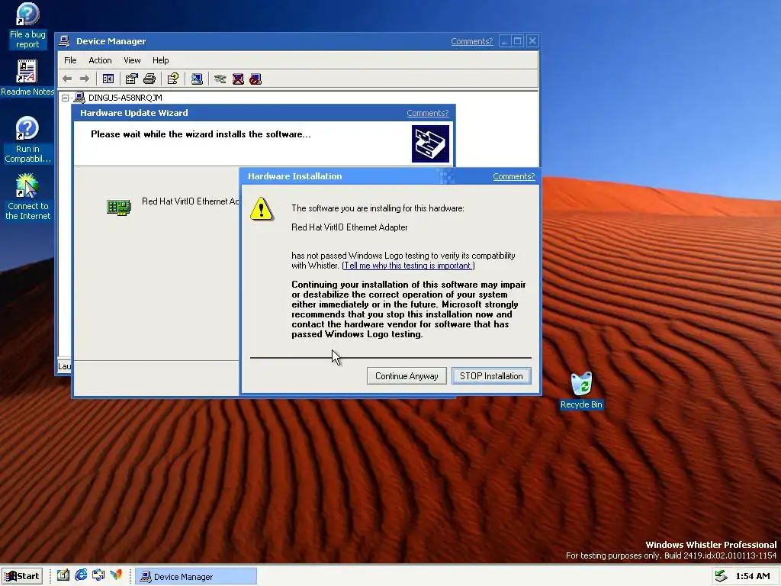Click the warning triangle icon in the dialog
781x586 pixels.
pos(262,209)
